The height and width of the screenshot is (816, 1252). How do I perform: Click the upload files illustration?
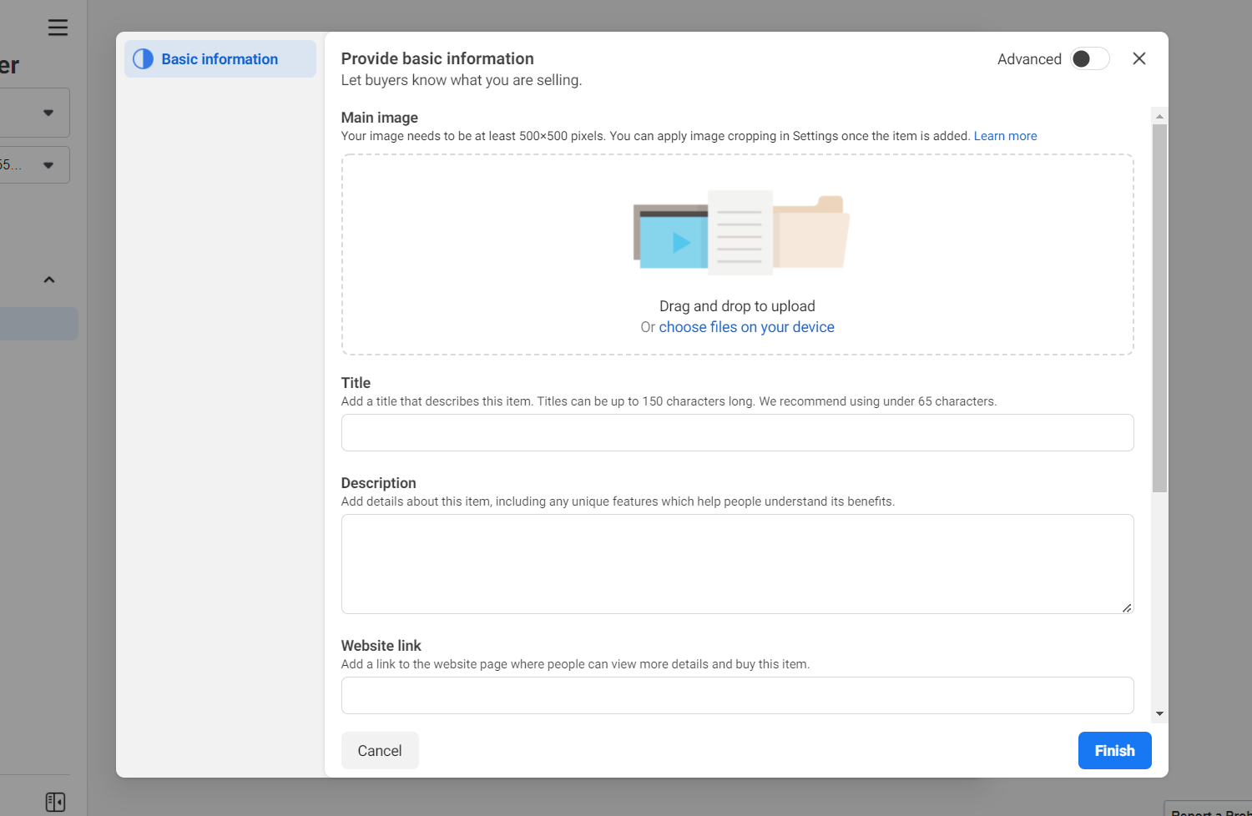pyautogui.click(x=740, y=232)
